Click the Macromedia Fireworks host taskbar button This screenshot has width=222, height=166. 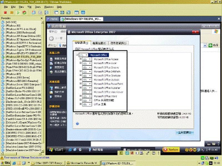click(x=82, y=163)
